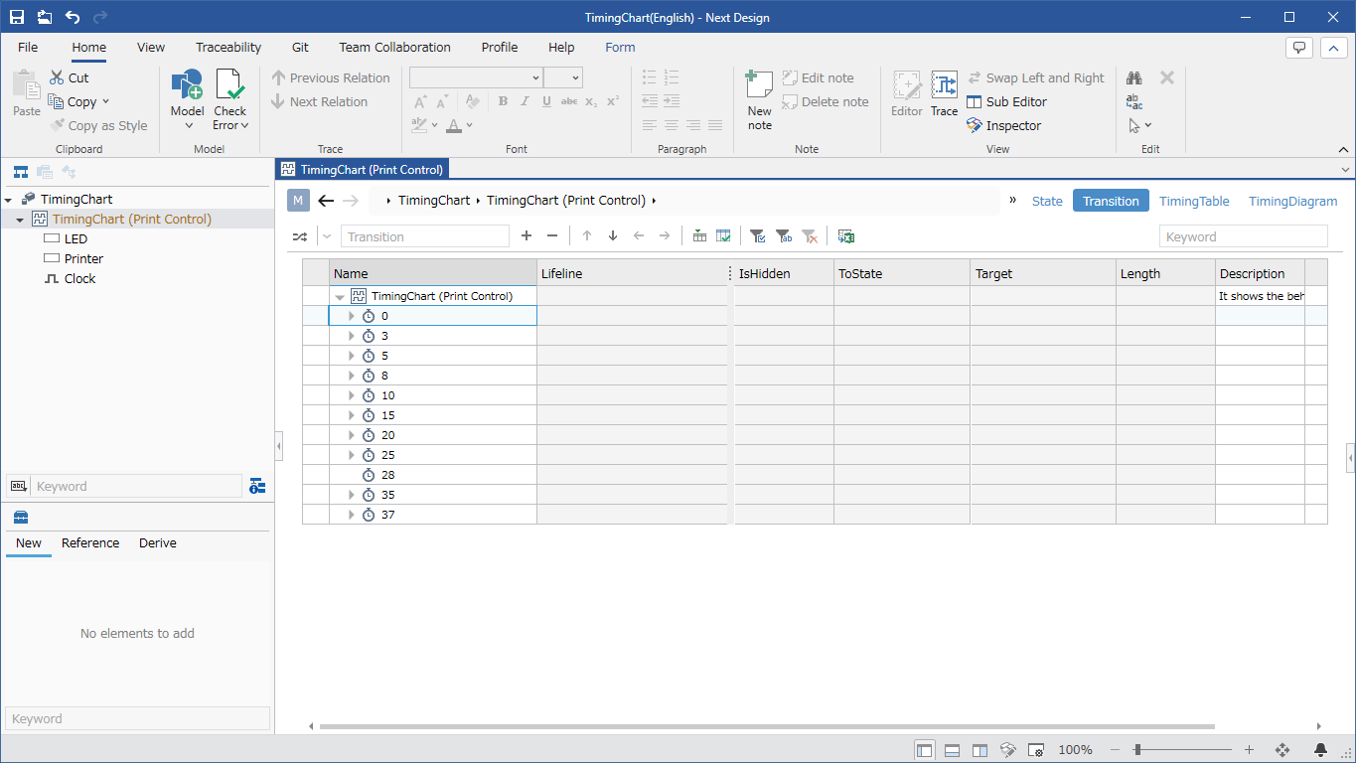
Task: Click the zoom slider handle
Action: coord(1137,750)
